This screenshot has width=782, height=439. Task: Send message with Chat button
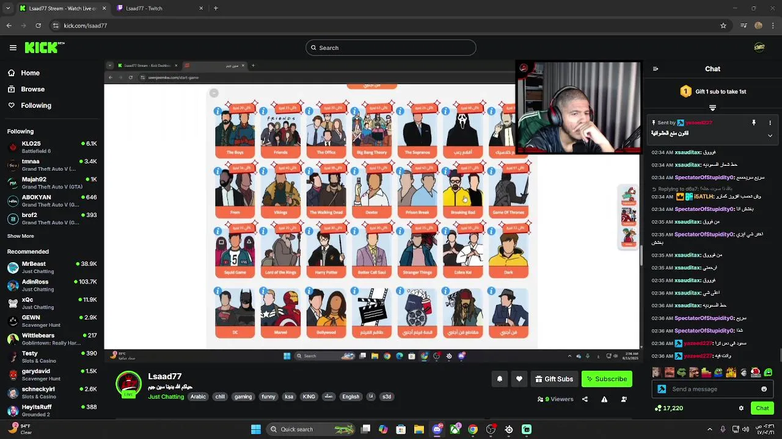[762, 408]
